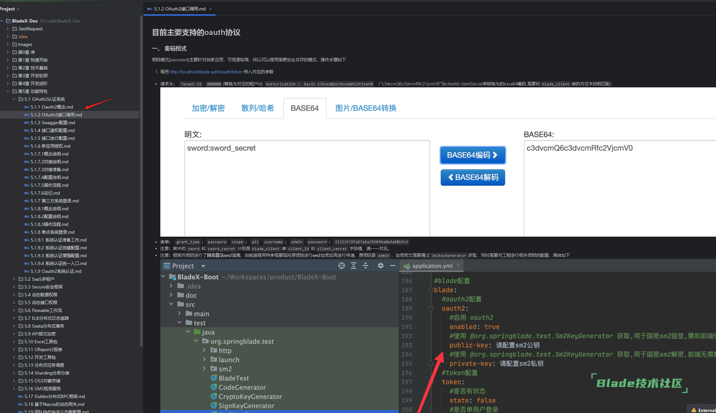
Task: Click the CryptoKeyGenerator class icon
Action: (214, 396)
